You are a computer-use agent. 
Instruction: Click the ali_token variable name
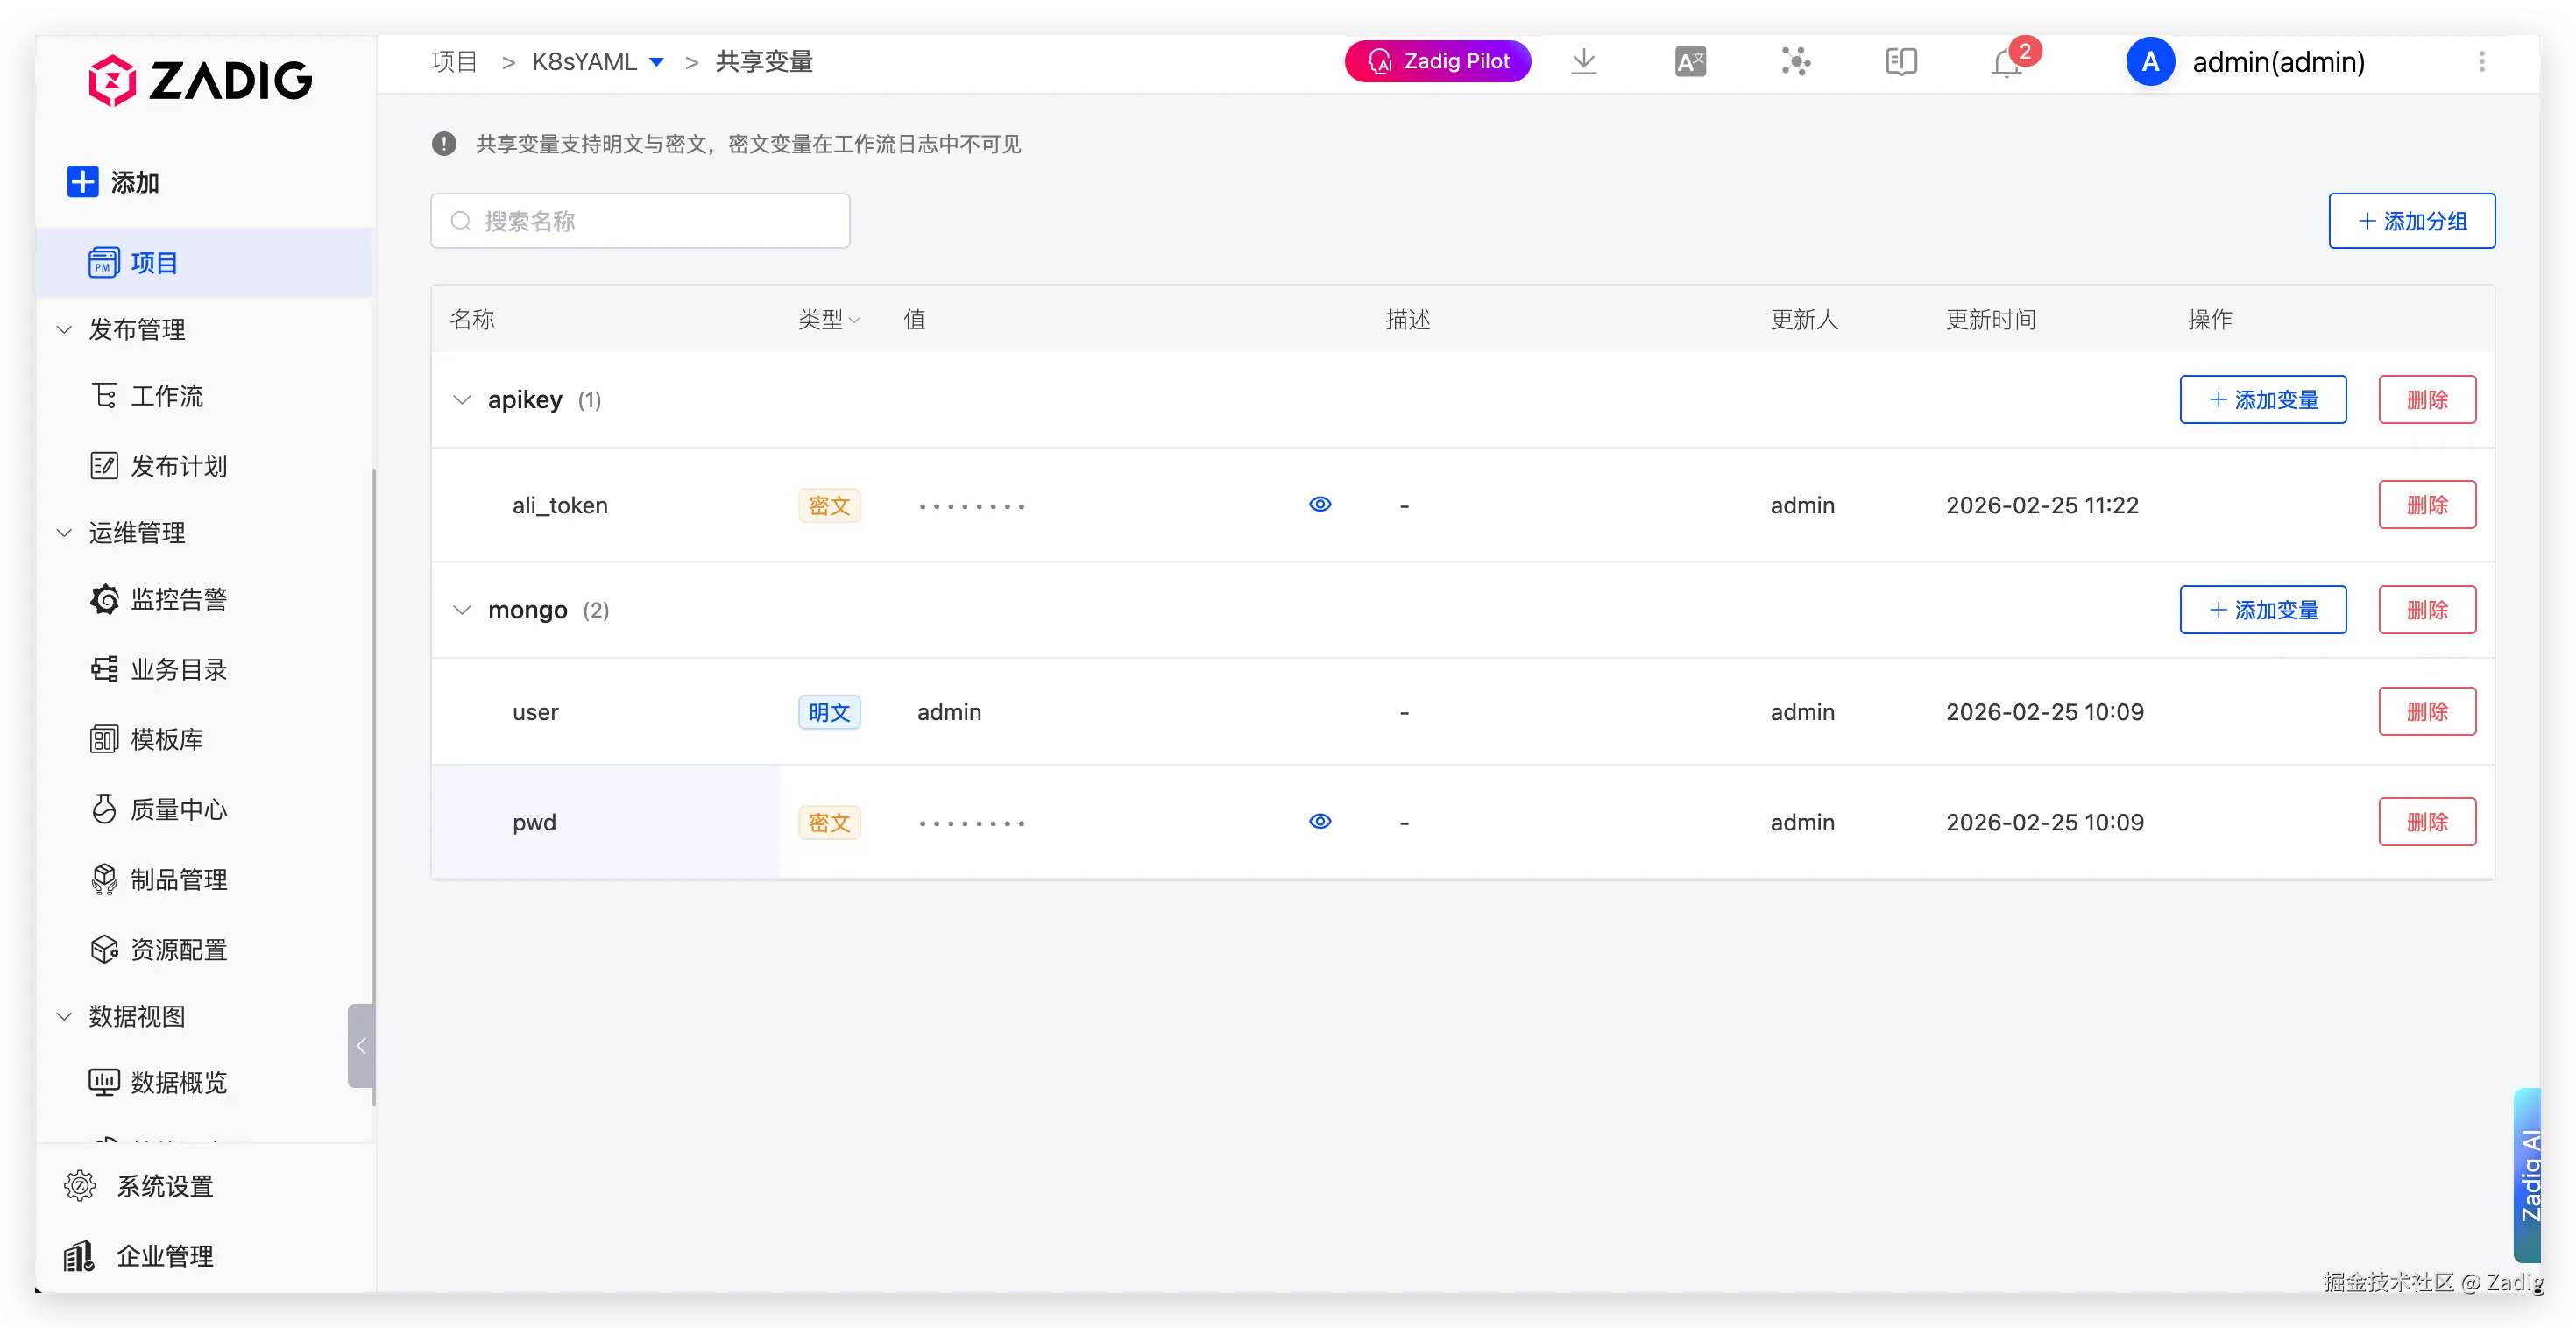pyautogui.click(x=560, y=505)
